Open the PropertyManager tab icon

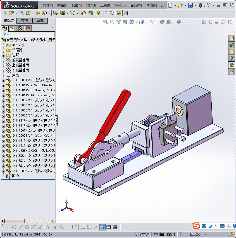click(12, 29)
